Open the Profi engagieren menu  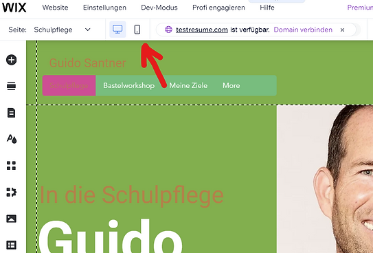tap(218, 8)
